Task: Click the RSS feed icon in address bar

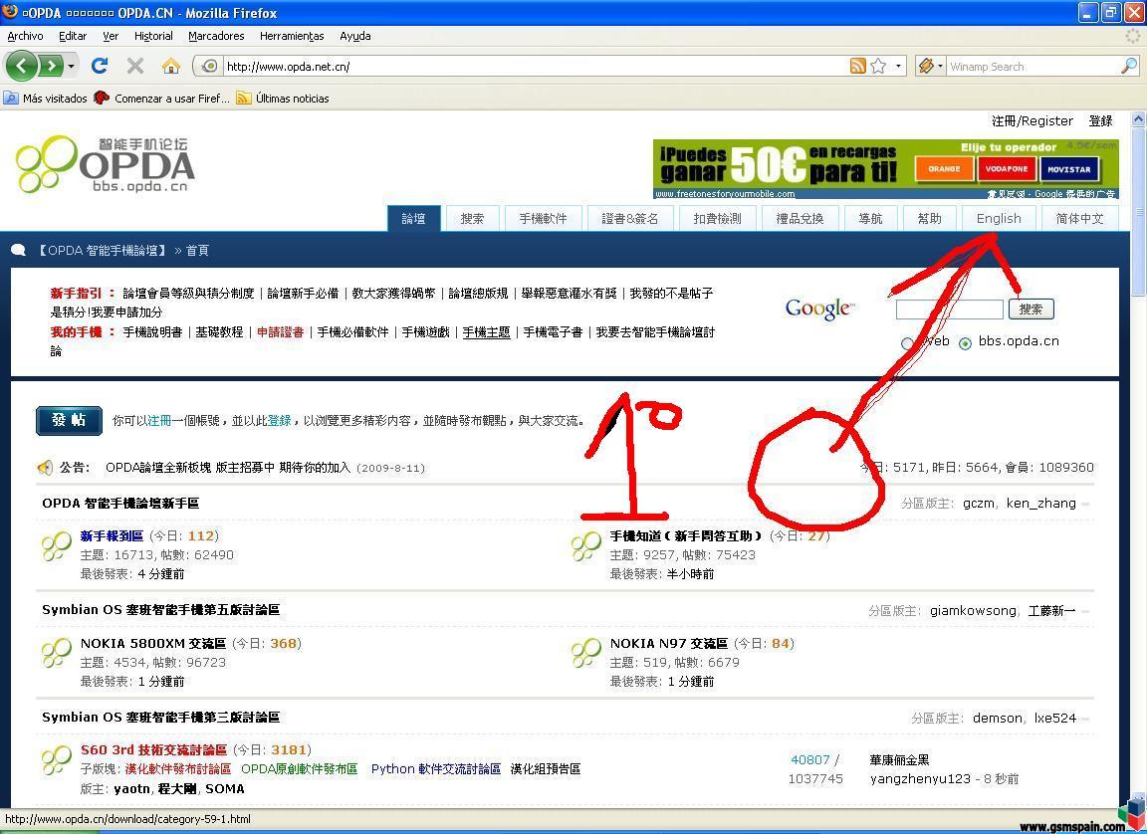Action: [857, 66]
